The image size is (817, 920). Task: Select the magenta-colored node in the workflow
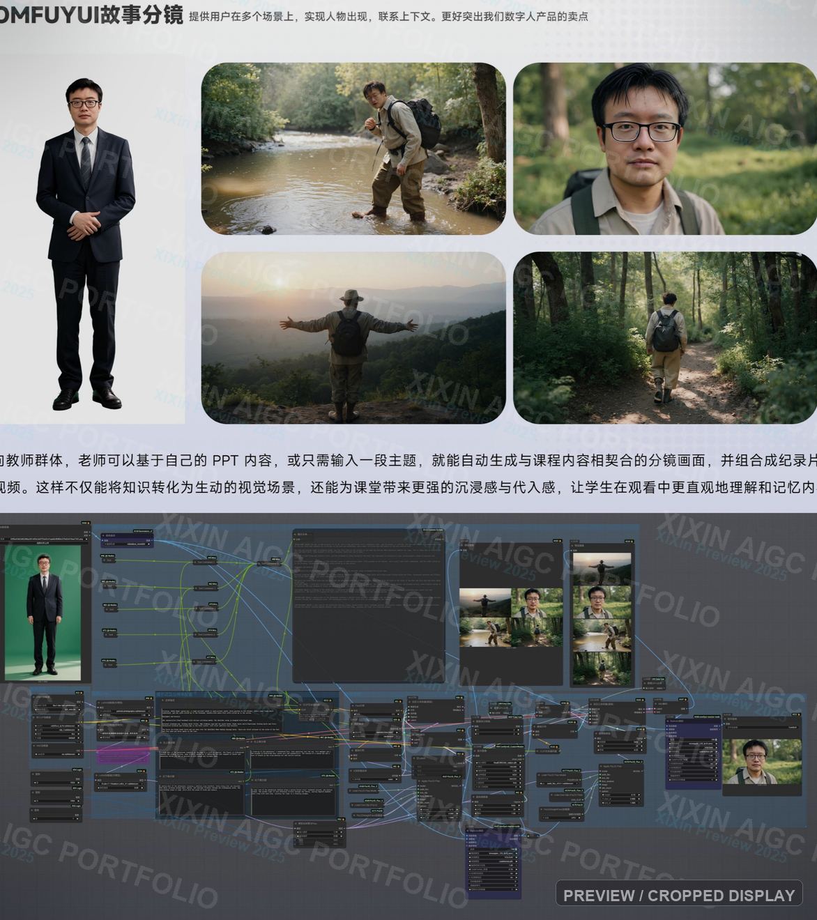tap(123, 754)
